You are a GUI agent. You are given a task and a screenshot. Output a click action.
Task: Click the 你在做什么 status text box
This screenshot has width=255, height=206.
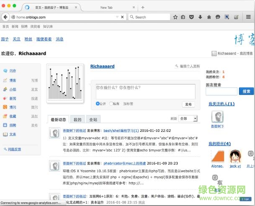[145, 92]
